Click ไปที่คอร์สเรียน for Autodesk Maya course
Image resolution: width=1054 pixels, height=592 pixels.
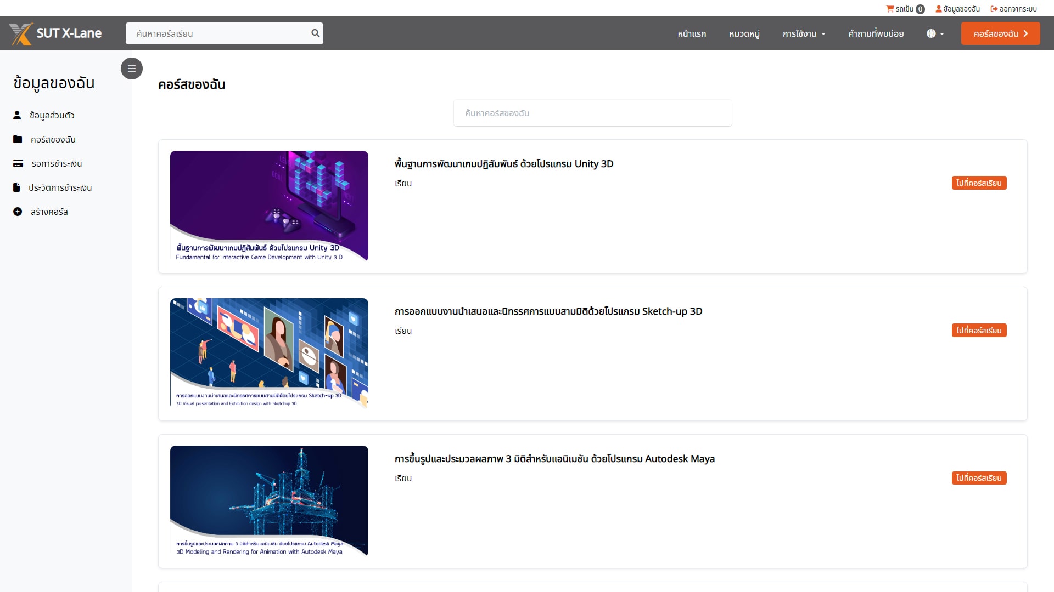[x=979, y=478]
